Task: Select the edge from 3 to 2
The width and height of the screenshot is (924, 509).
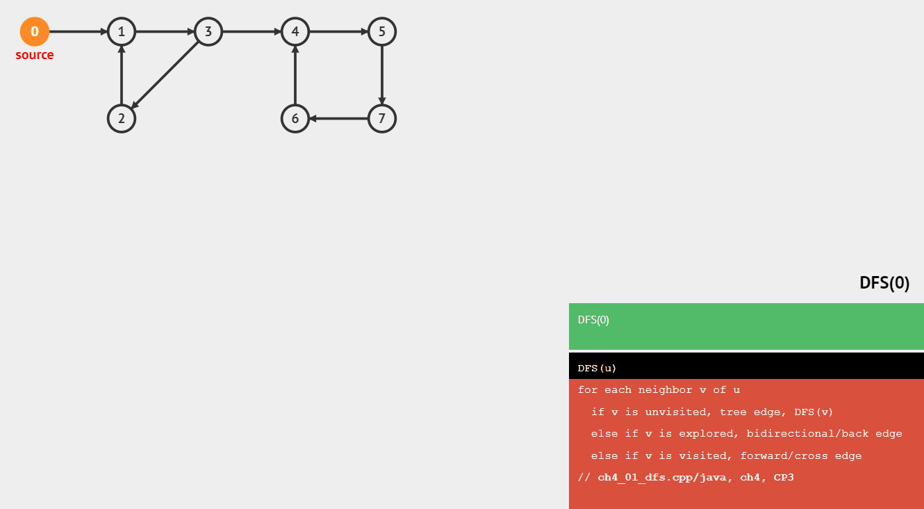Action: [164, 74]
